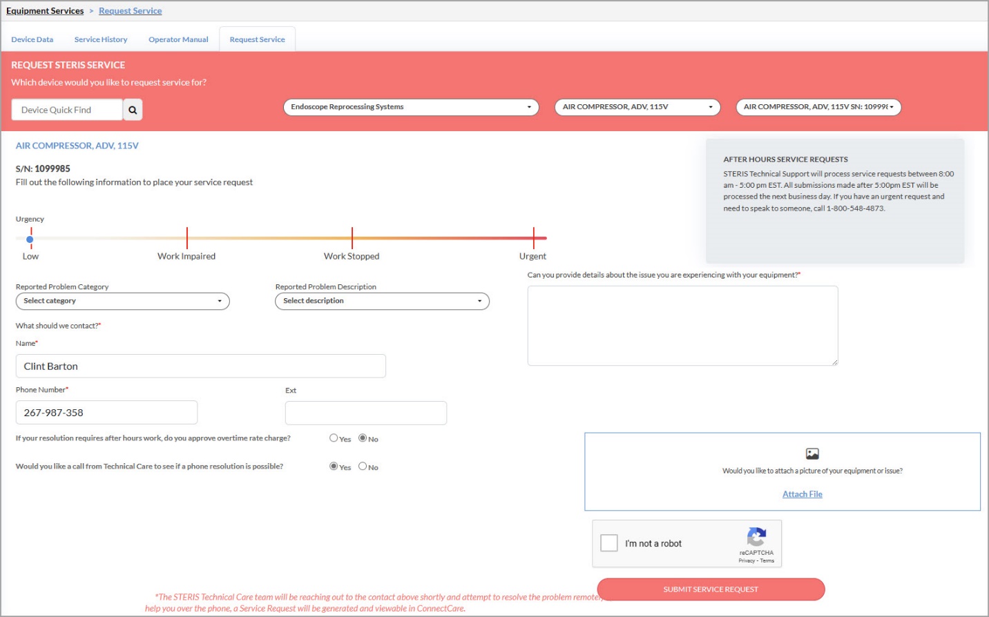
Task: Click the AIR COMPRESSOR, ADV, 115V heading
Action: coord(77,146)
